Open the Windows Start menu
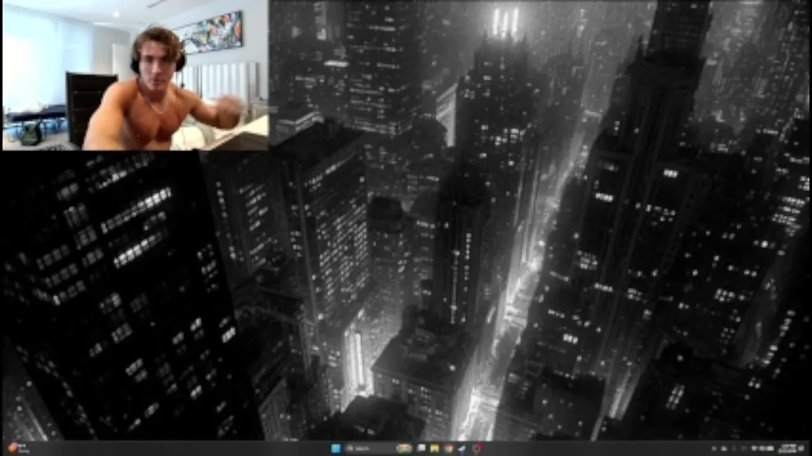 336,448
